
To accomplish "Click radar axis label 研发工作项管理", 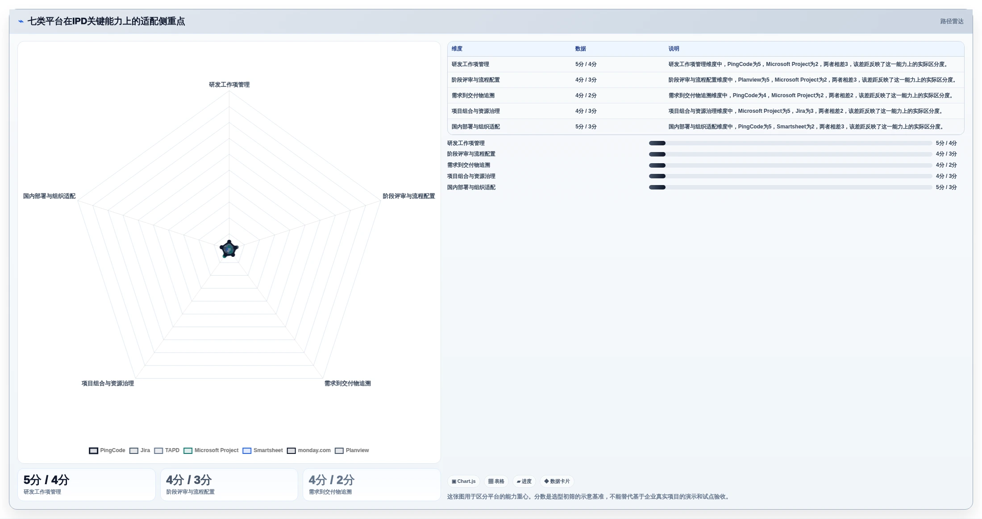I will click(x=229, y=85).
